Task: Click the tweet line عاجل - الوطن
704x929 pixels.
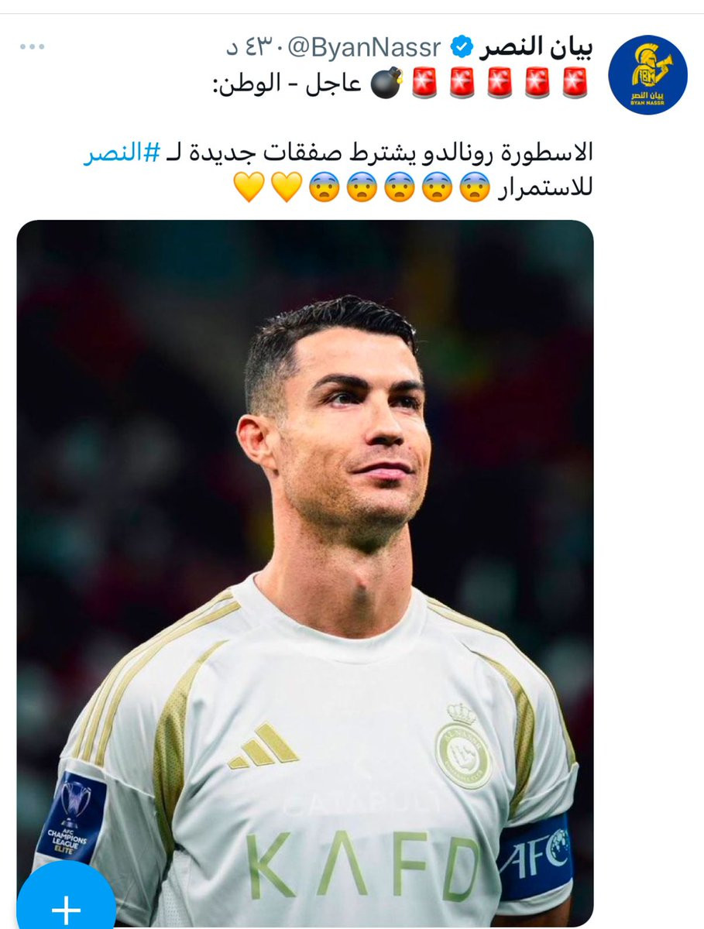Action: click(287, 83)
